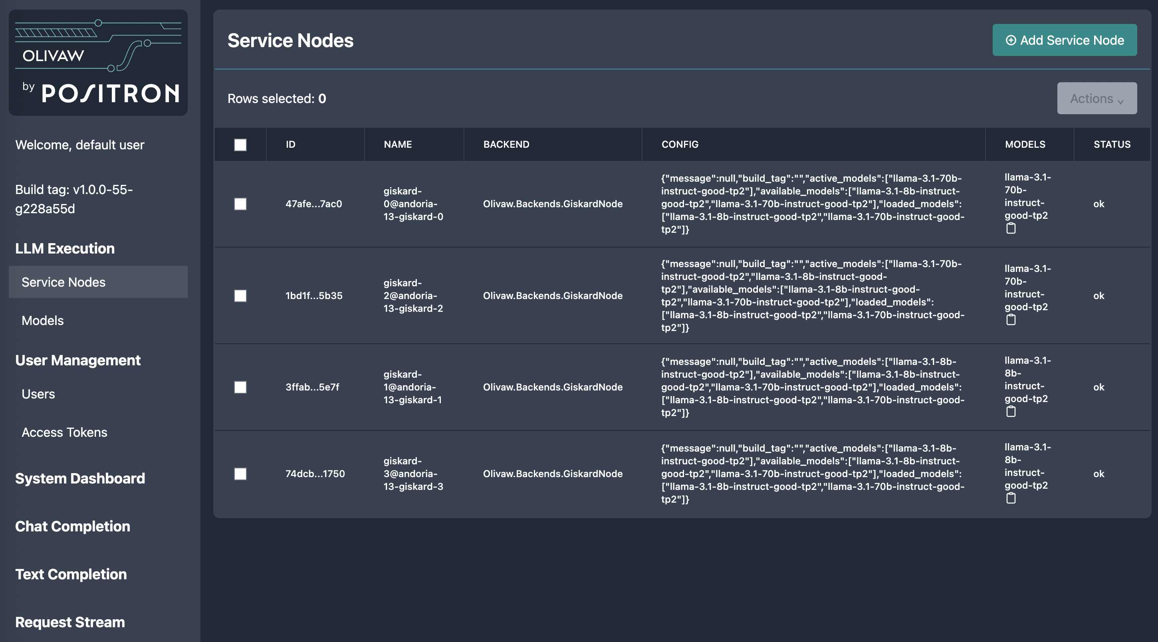
Task: Click models text in giskard-2 row
Action: pyautogui.click(x=1028, y=288)
